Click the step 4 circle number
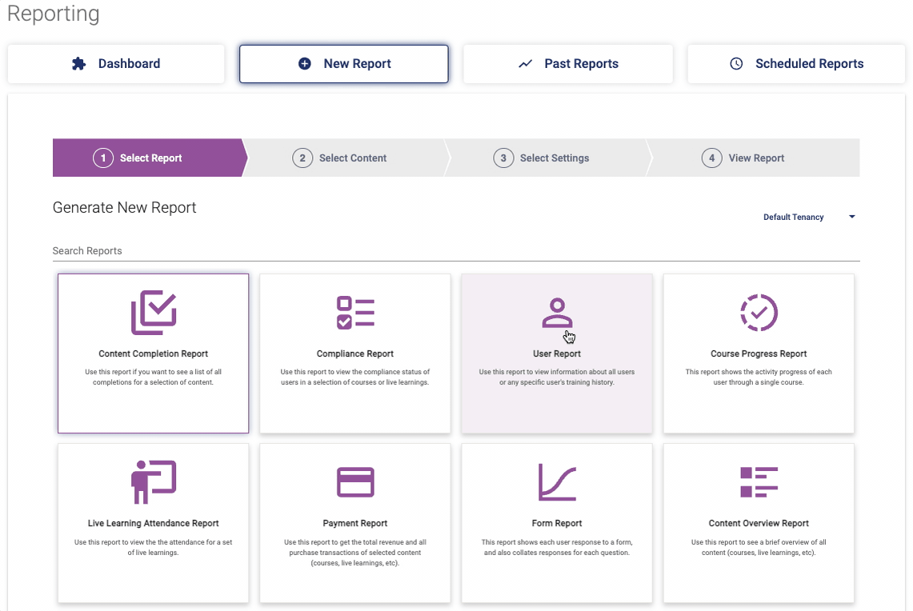The height and width of the screenshot is (611, 913). click(x=711, y=158)
